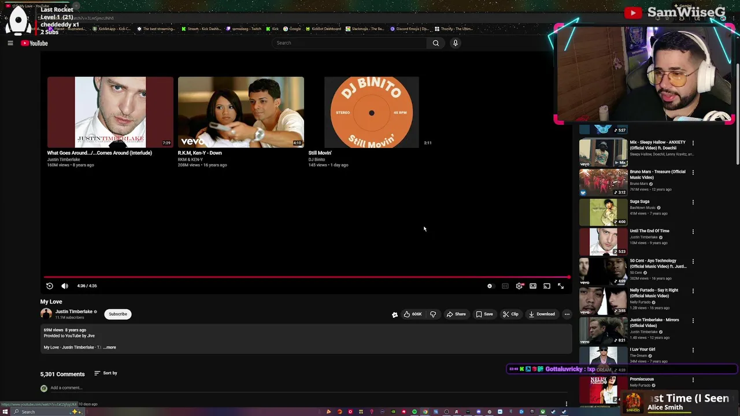Screen dimensions: 740x416
Task: Like the My Love video
Action: tap(413, 314)
